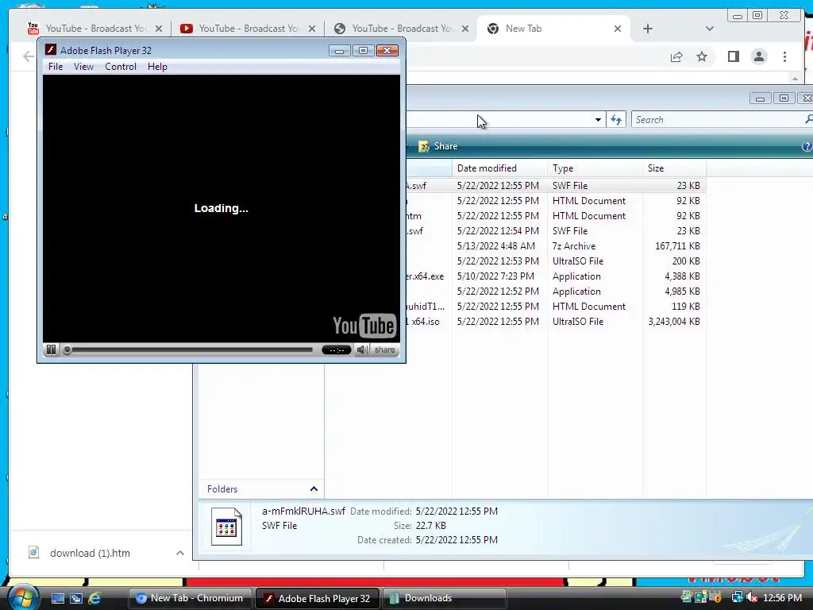Close the first YouTube tab
The image size is (813, 610).
pos(159,29)
